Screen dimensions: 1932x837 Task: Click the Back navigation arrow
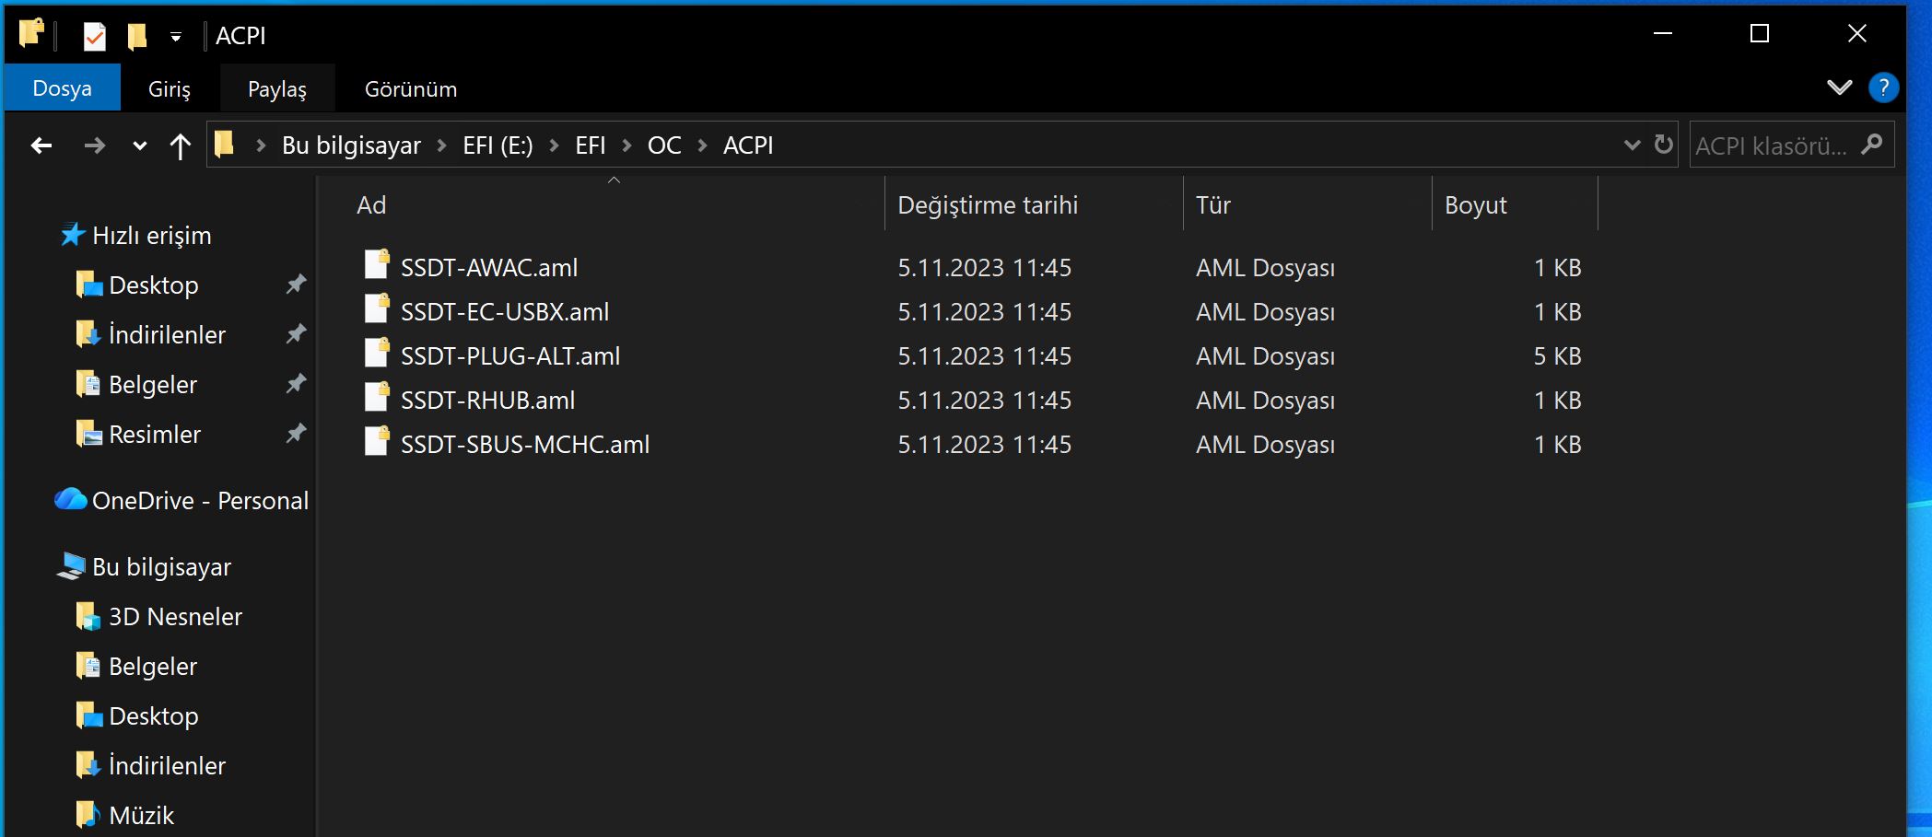point(41,145)
